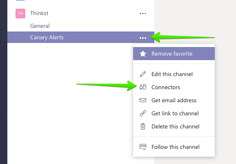Image resolution: width=236 pixels, height=164 pixels.
Task: Select Get link to channel menu text
Action: coord(175,113)
